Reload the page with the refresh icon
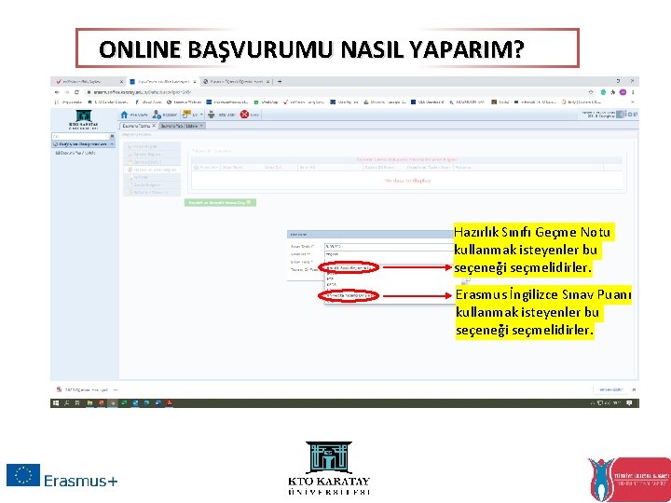This screenshot has width=671, height=503. point(76,92)
